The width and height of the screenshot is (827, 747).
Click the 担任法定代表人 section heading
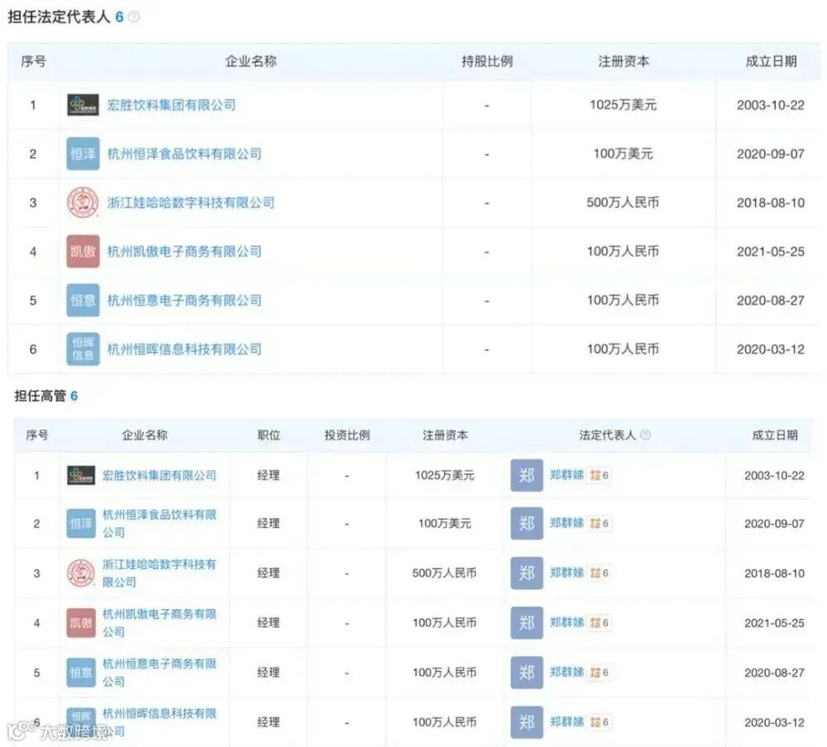[59, 17]
